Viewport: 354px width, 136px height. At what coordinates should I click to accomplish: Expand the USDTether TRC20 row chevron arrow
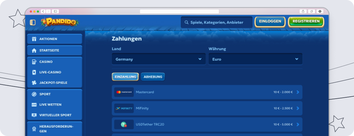(298, 125)
